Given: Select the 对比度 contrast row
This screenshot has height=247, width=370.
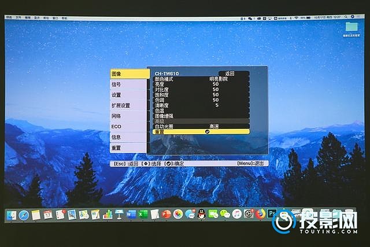Looking at the screenshot, I should click(201, 90).
